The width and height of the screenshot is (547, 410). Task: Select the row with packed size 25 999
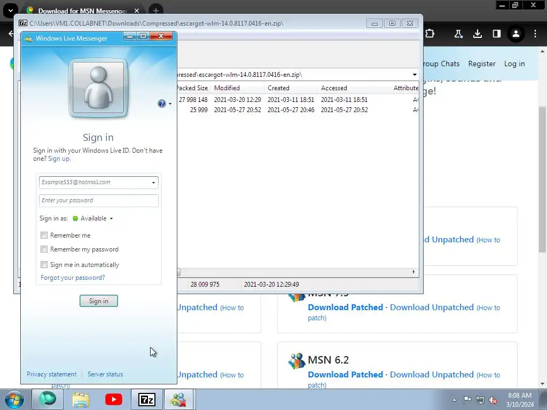(298, 110)
